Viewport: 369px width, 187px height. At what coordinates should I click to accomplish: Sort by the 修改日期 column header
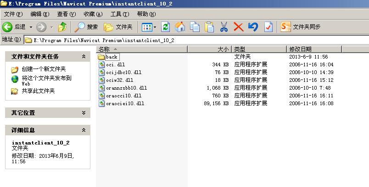pos(314,49)
